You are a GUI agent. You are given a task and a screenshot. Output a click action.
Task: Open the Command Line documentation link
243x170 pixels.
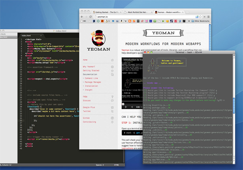pyautogui.click(x=91, y=78)
